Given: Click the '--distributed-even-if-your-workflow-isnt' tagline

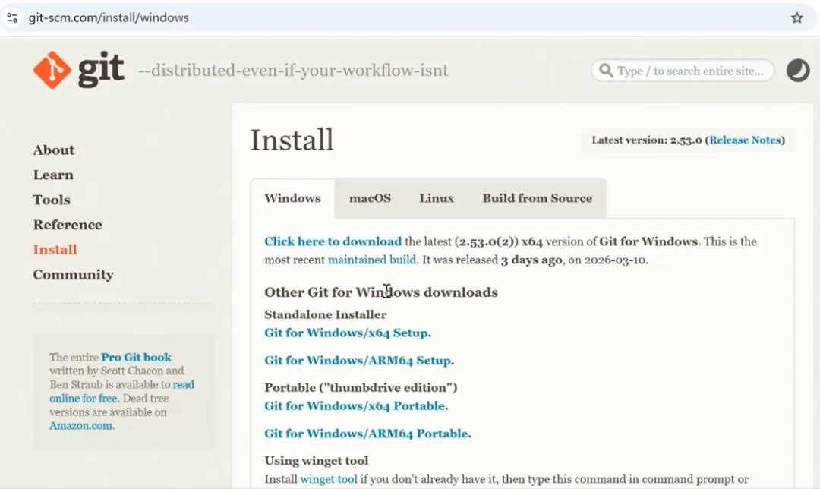Looking at the screenshot, I should 293,70.
